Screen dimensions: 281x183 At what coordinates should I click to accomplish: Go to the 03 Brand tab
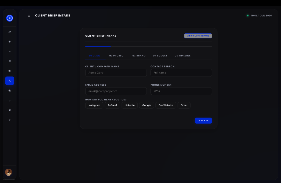[x=139, y=56]
